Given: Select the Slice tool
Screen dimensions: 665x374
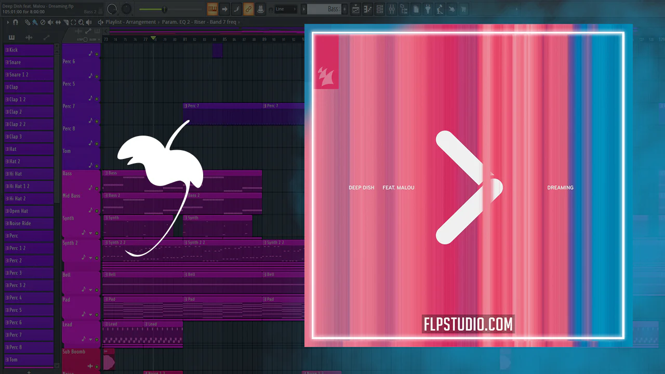Looking at the screenshot, I should point(66,22).
